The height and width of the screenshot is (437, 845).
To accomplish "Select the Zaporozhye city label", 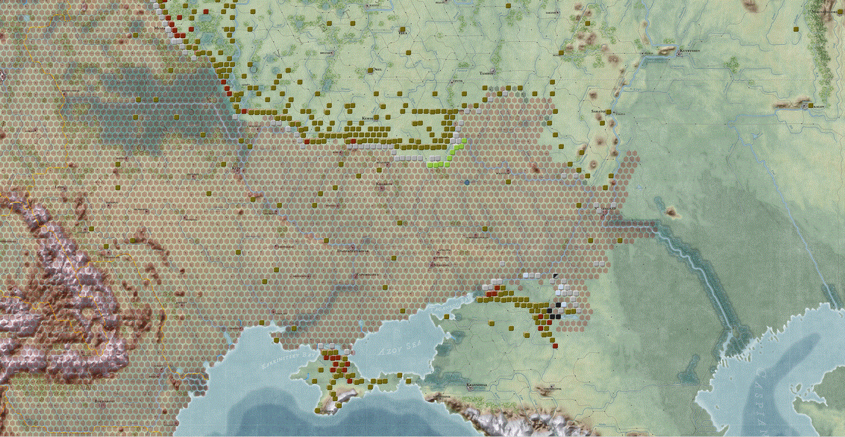I will [x=368, y=275].
